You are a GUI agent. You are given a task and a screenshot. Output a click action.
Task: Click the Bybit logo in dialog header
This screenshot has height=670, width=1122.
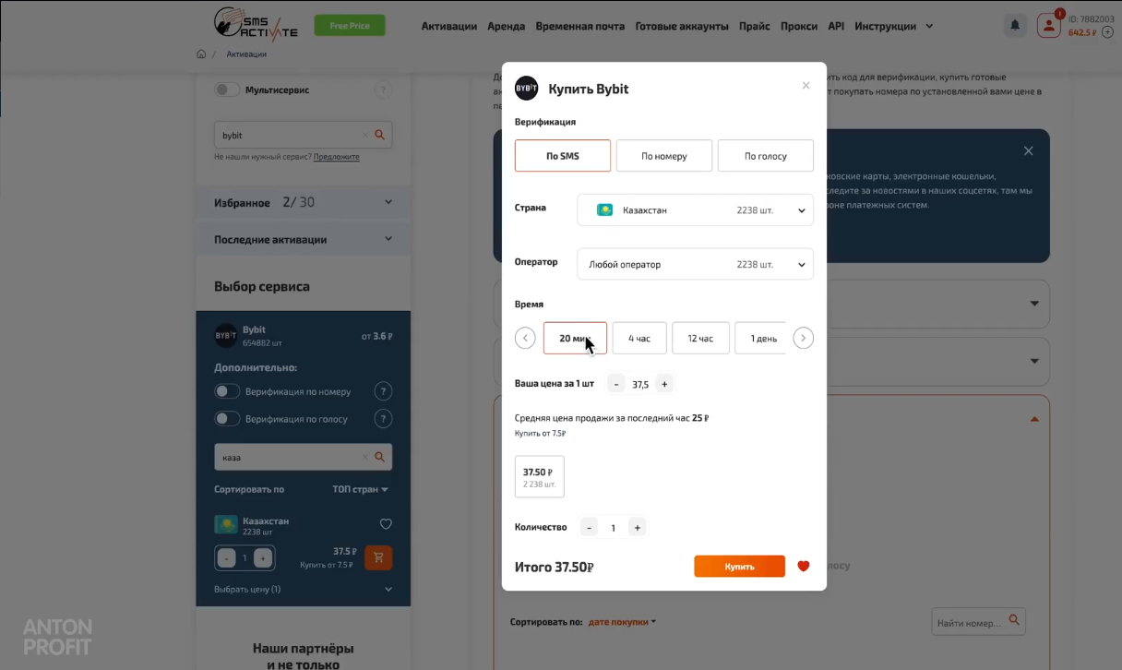(526, 89)
